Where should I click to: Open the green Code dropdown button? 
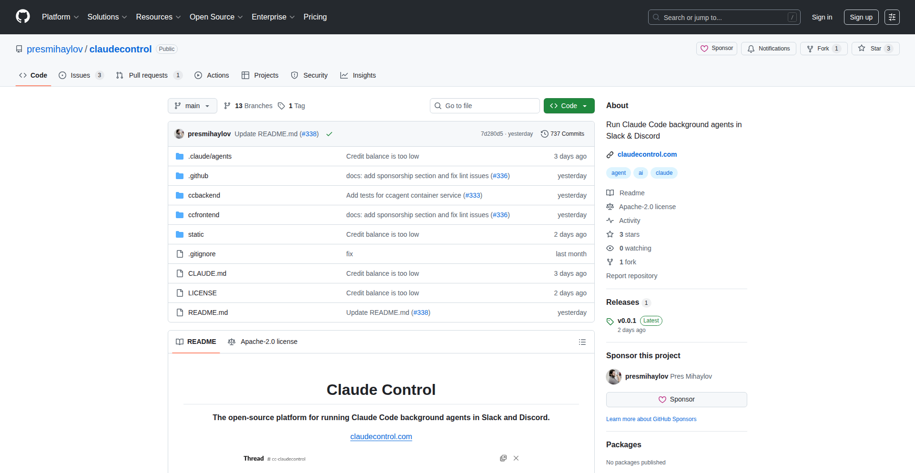(569, 106)
